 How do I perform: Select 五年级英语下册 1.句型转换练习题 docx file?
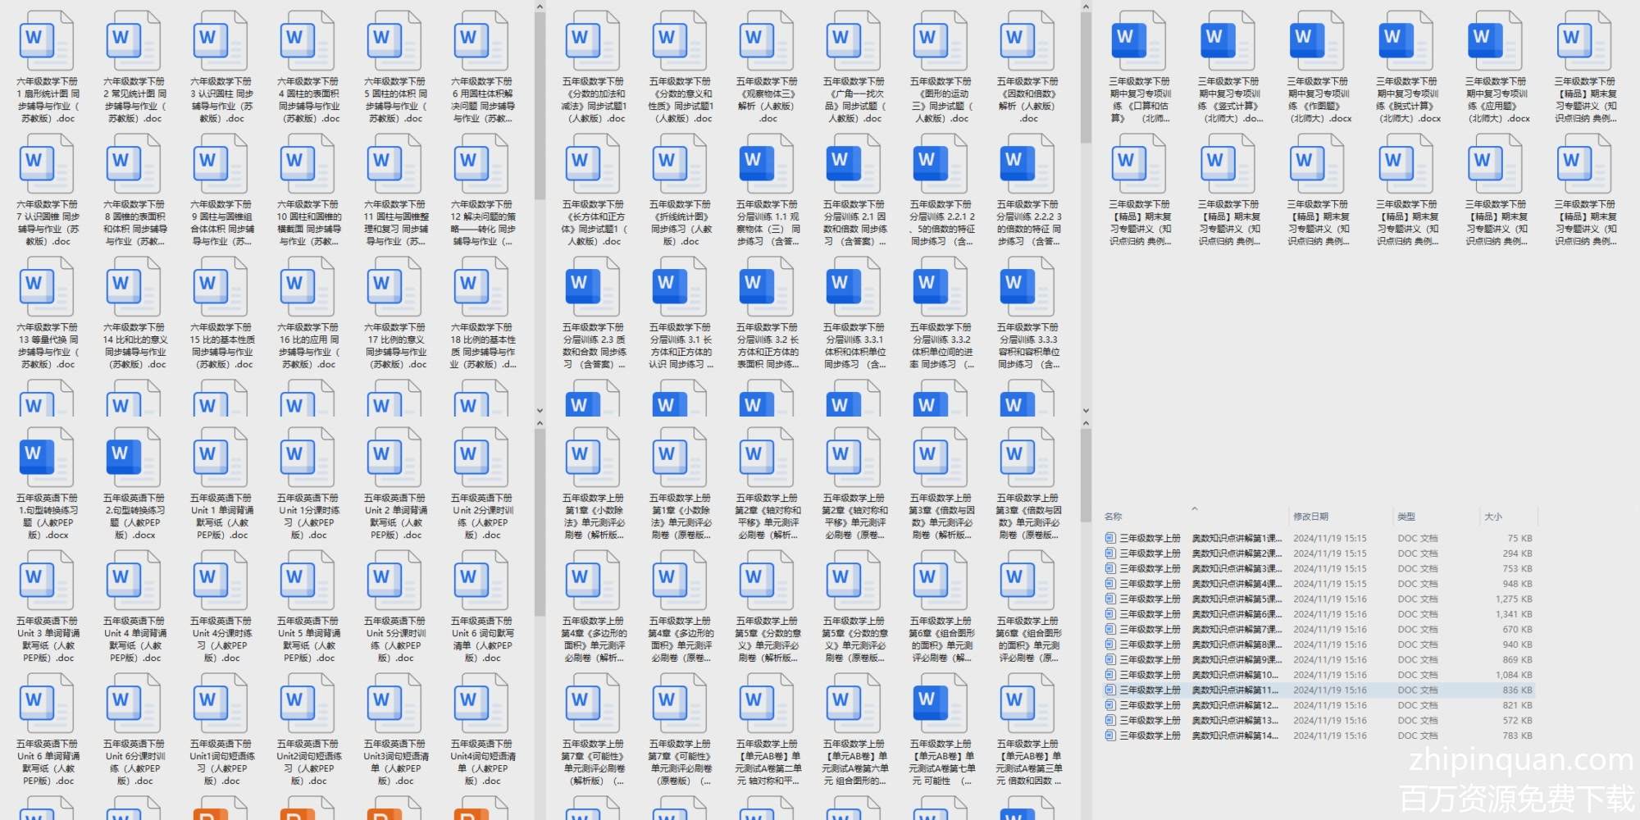(47, 459)
